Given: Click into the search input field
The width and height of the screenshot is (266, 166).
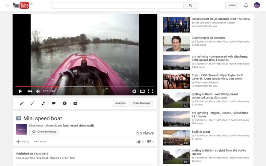Looking at the screenshot, I should [117, 5].
